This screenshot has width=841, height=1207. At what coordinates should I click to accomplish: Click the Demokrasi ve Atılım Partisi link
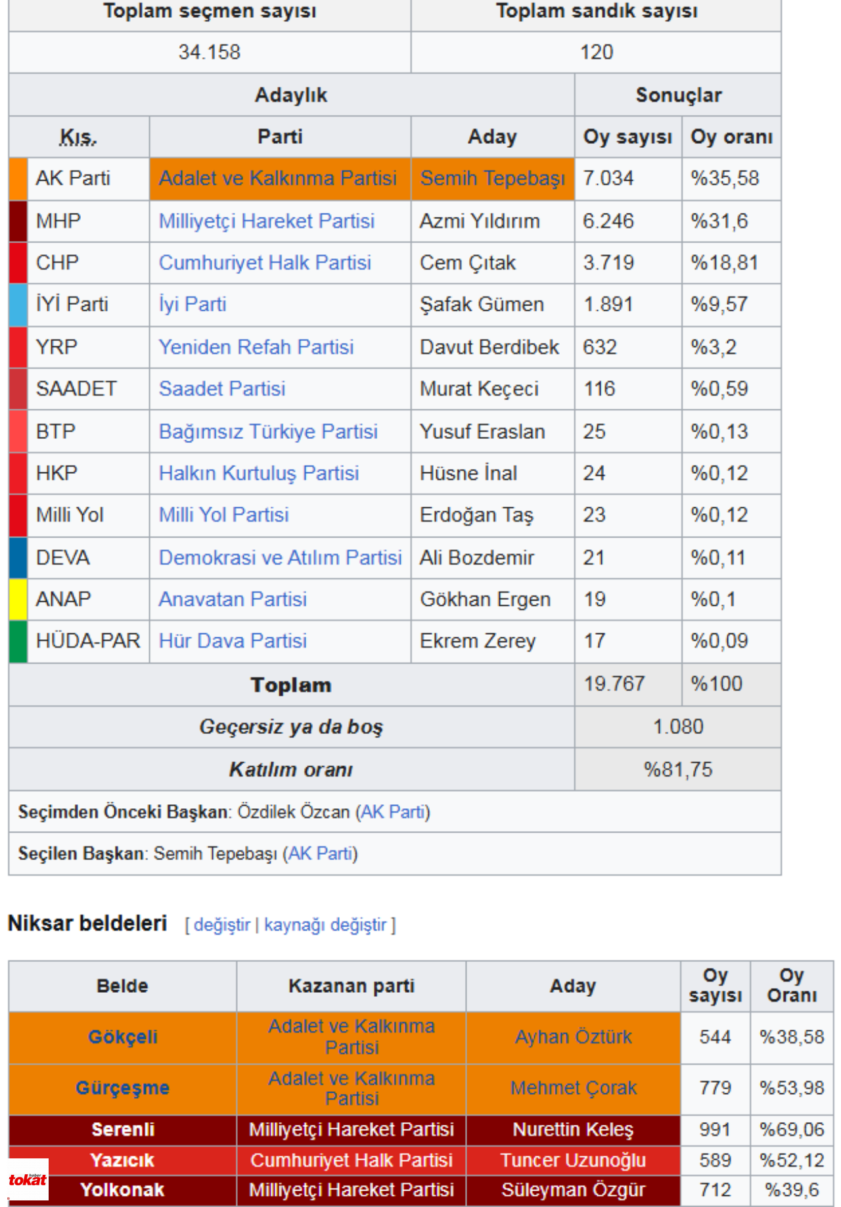[x=280, y=557]
